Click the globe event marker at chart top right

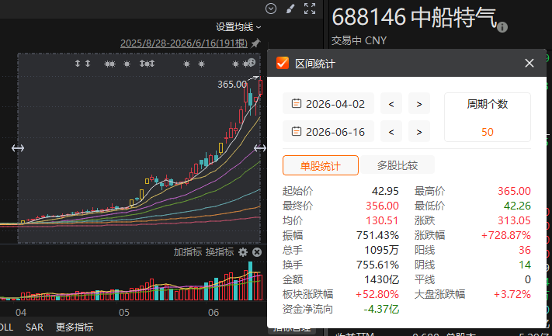click(x=252, y=62)
